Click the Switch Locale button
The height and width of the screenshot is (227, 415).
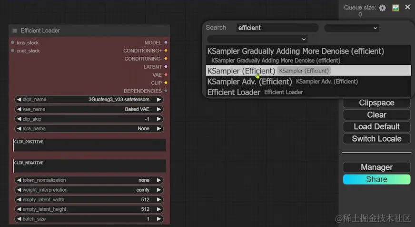pyautogui.click(x=376, y=139)
